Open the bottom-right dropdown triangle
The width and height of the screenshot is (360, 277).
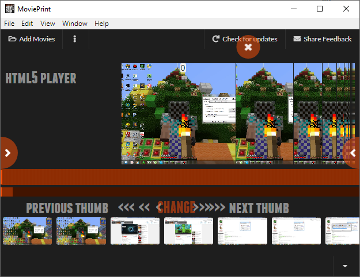coord(345,266)
